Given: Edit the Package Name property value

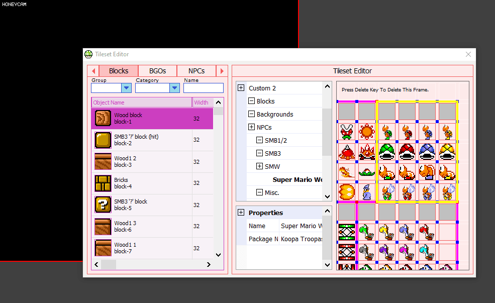Looking at the screenshot, I should 301,239.
